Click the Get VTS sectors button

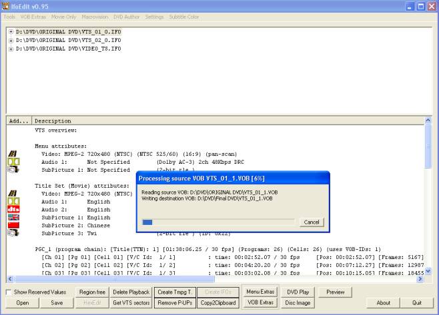click(x=131, y=303)
